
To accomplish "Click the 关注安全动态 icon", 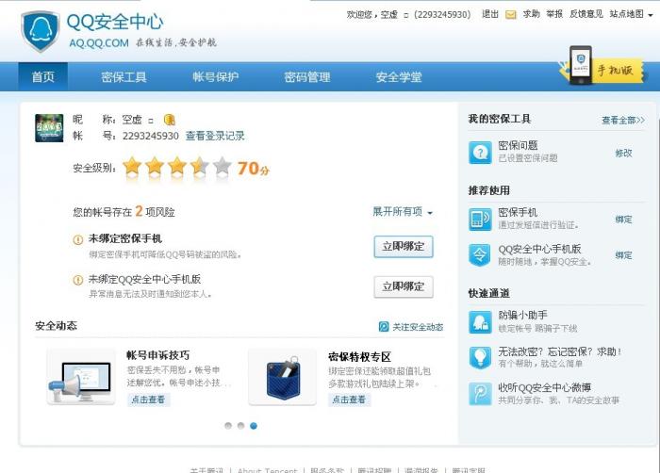I will (x=384, y=327).
